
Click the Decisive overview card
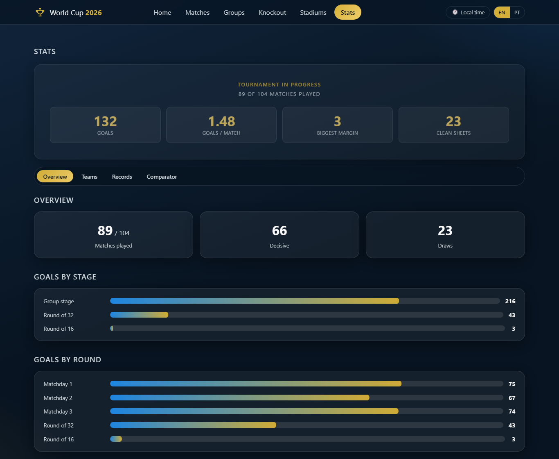[279, 235]
